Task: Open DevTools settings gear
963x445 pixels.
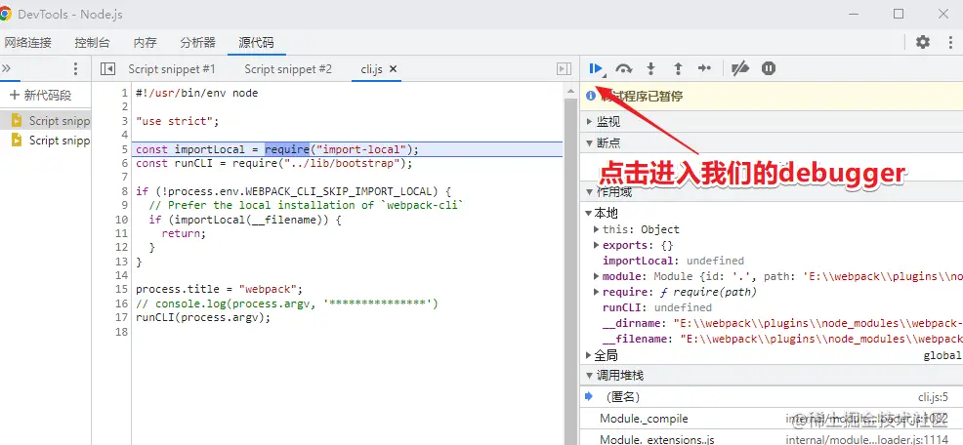Action: (922, 42)
